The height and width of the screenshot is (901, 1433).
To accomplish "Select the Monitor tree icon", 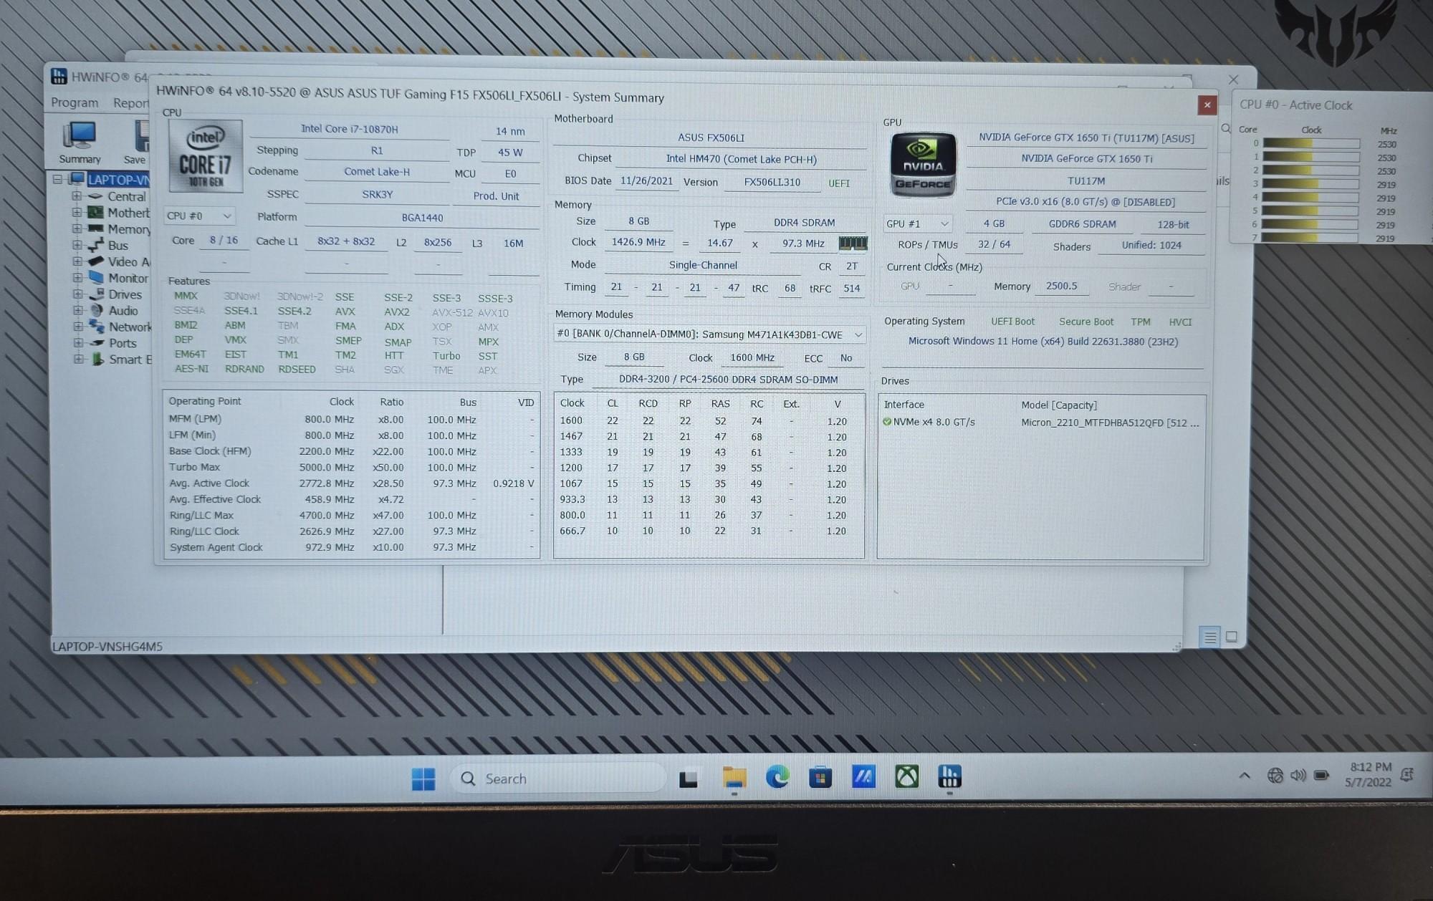I will click(x=95, y=277).
